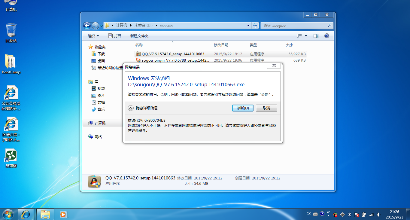Select 计算机 in address bar breadcrumb
The width and height of the screenshot is (410, 220).
tap(121, 26)
